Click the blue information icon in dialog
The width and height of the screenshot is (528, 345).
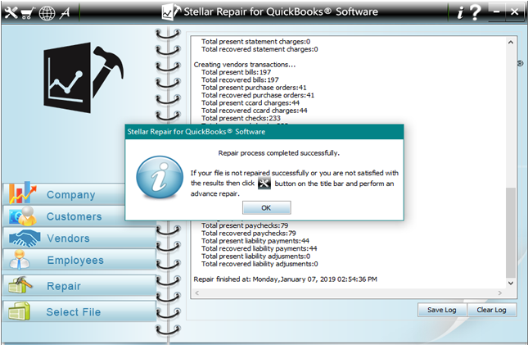160,177
